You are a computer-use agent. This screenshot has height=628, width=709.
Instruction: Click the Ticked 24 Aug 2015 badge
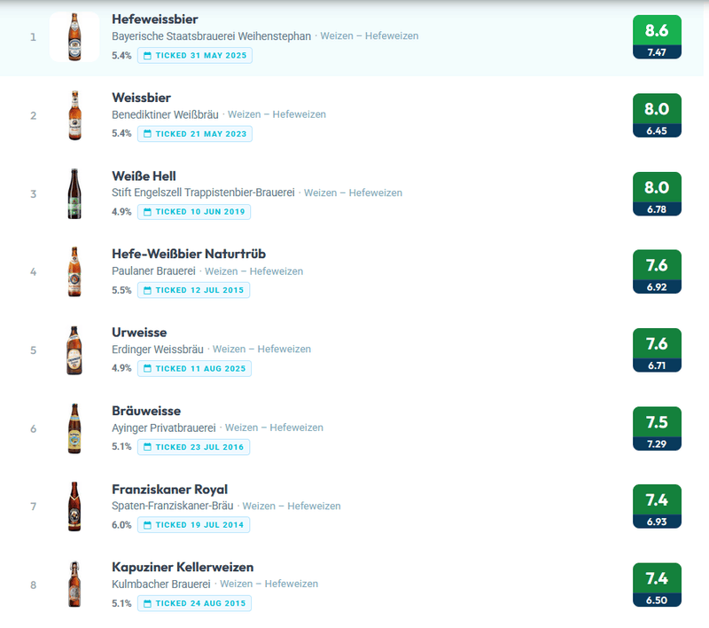point(194,603)
